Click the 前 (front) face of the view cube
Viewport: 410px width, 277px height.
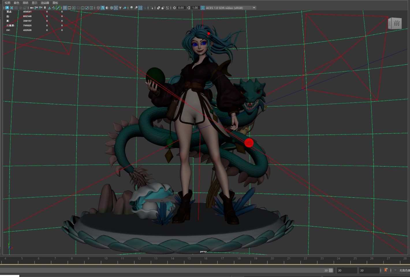[396, 23]
